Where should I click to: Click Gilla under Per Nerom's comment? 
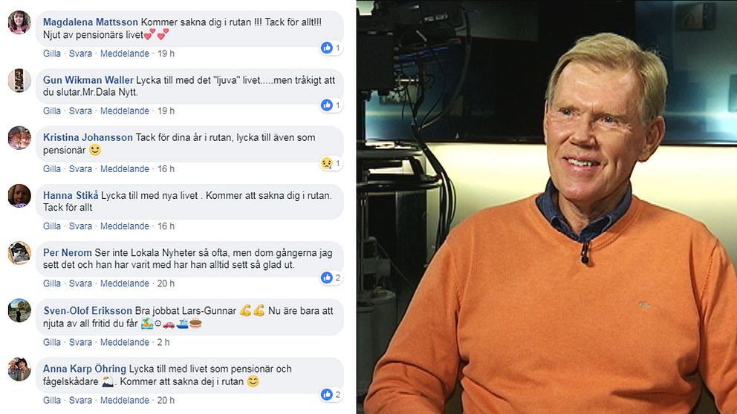tap(52, 283)
